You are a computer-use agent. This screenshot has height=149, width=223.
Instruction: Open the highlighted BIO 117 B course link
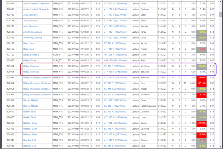pos(115,66)
